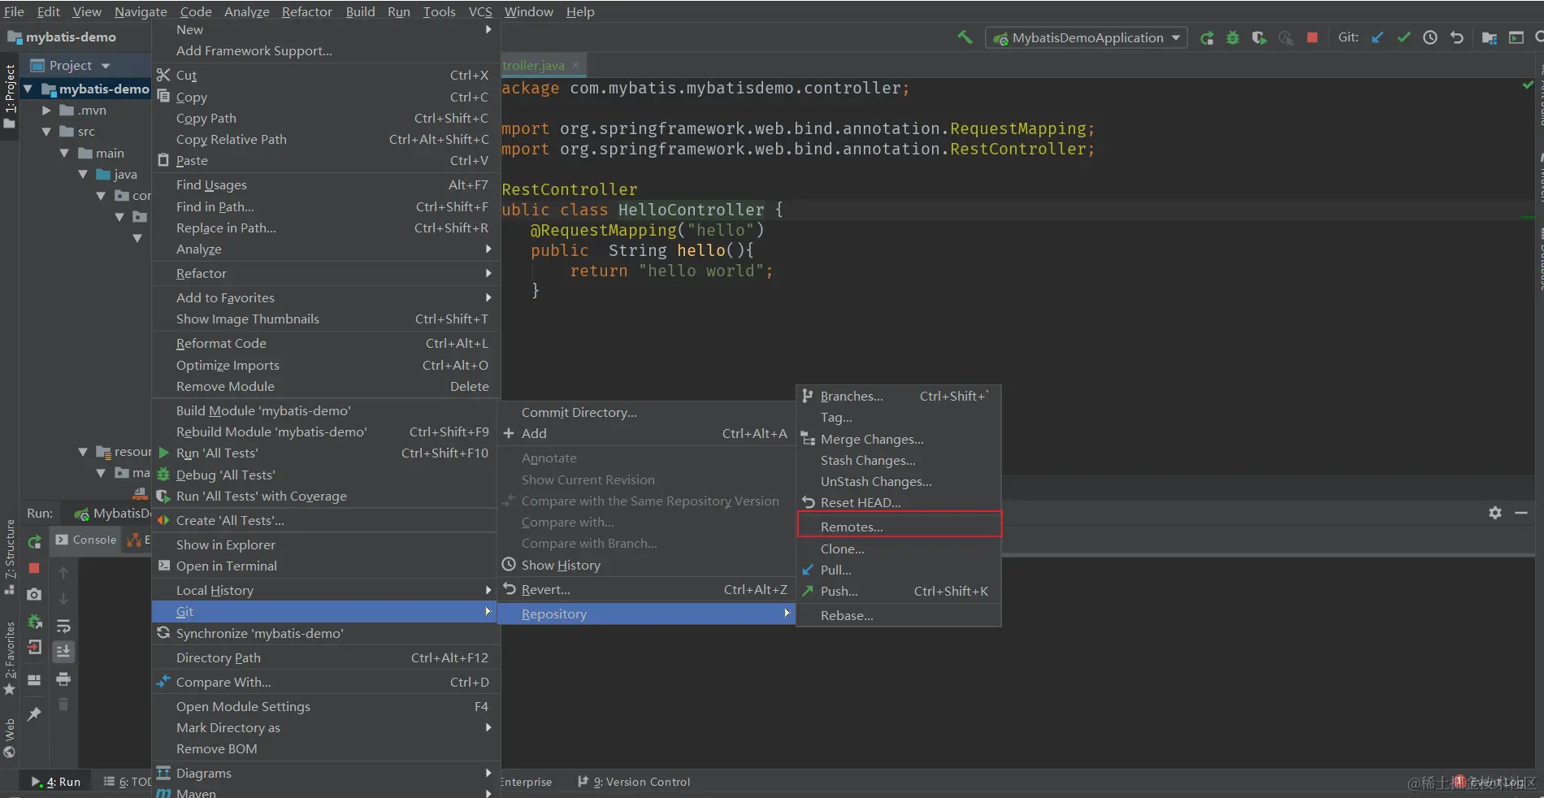Click the Debug bug icon in top toolbar
Viewport: 1544px width, 798px height.
[x=1233, y=37]
